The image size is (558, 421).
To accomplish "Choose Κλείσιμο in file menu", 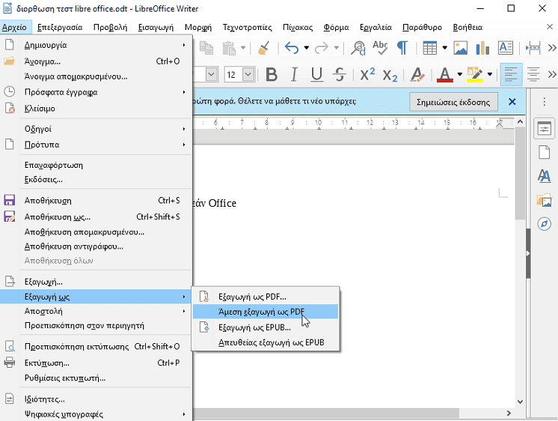I will (96, 109).
